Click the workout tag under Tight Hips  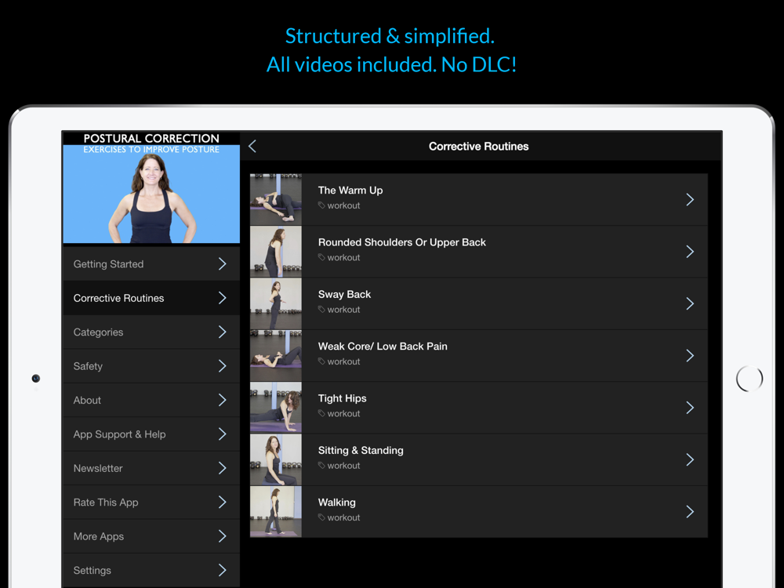(339, 413)
